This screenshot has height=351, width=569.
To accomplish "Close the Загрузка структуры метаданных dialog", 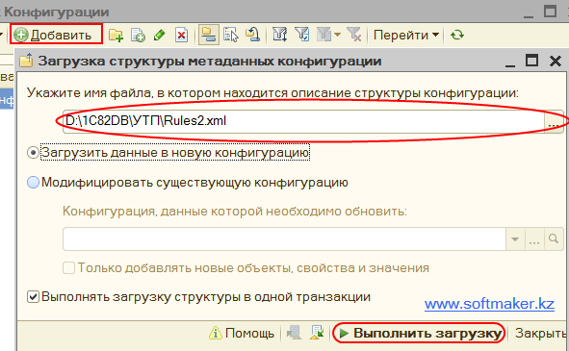I will (x=556, y=61).
